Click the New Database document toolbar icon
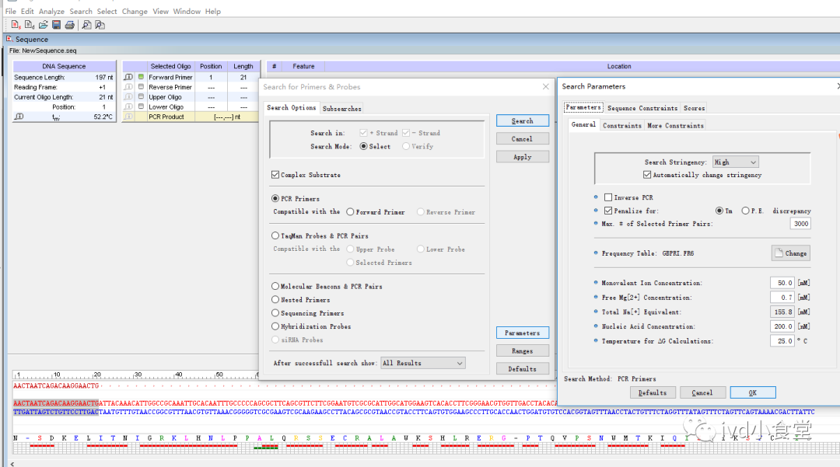 pyautogui.click(x=30, y=25)
